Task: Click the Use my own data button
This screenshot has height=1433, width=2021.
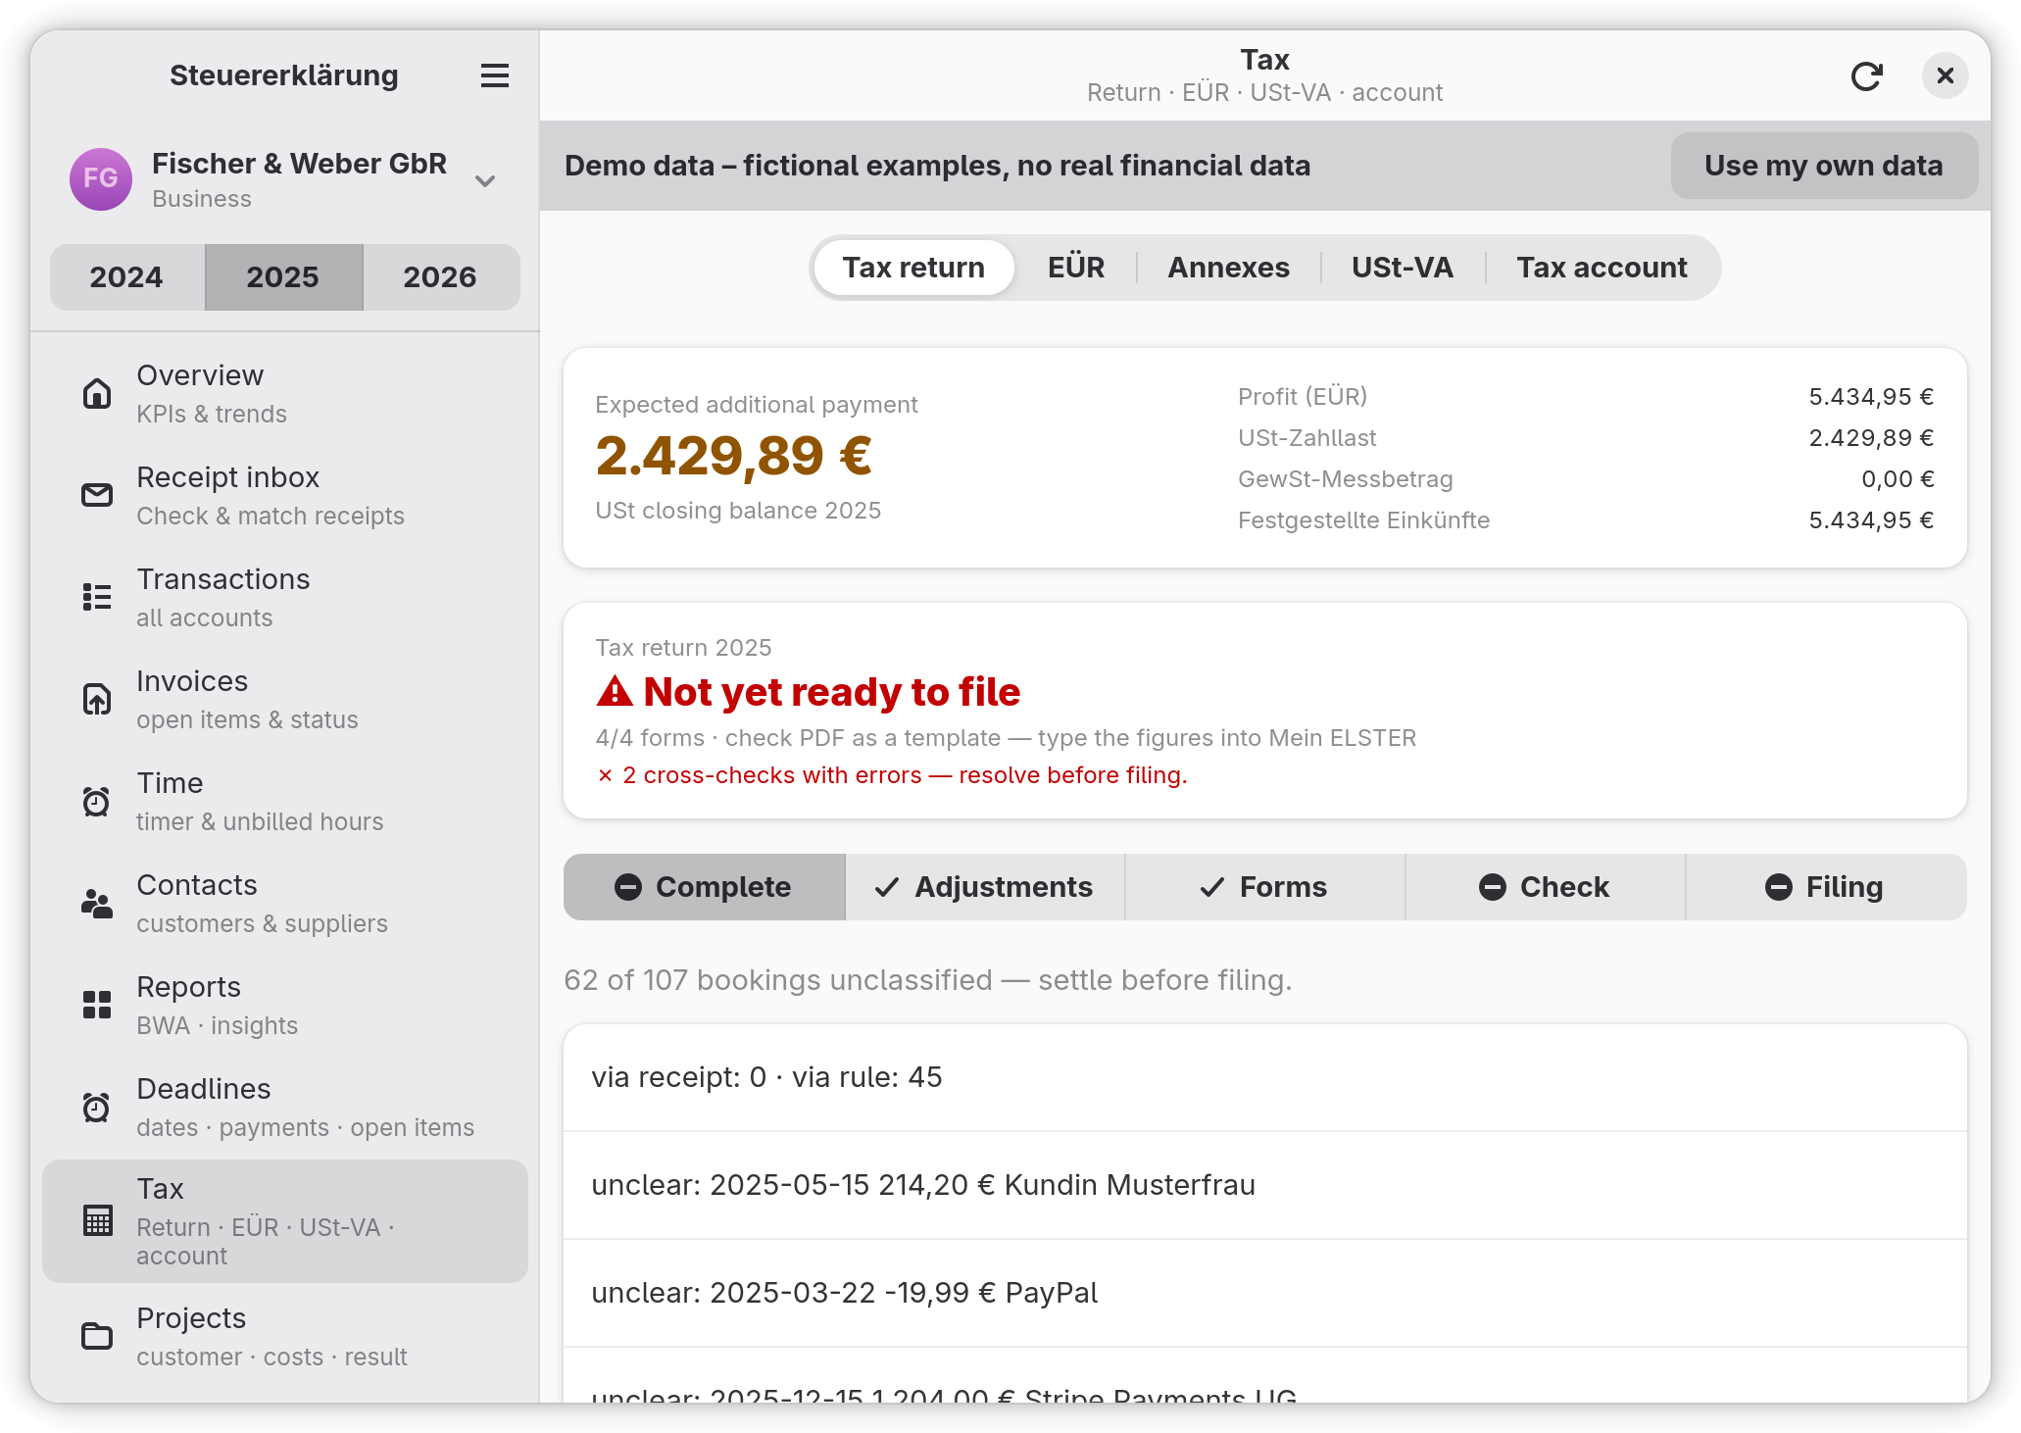Action: click(x=1823, y=166)
